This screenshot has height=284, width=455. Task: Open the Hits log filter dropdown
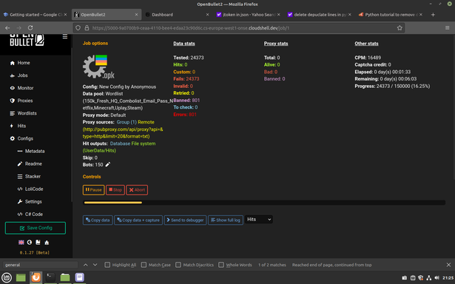[259, 220]
